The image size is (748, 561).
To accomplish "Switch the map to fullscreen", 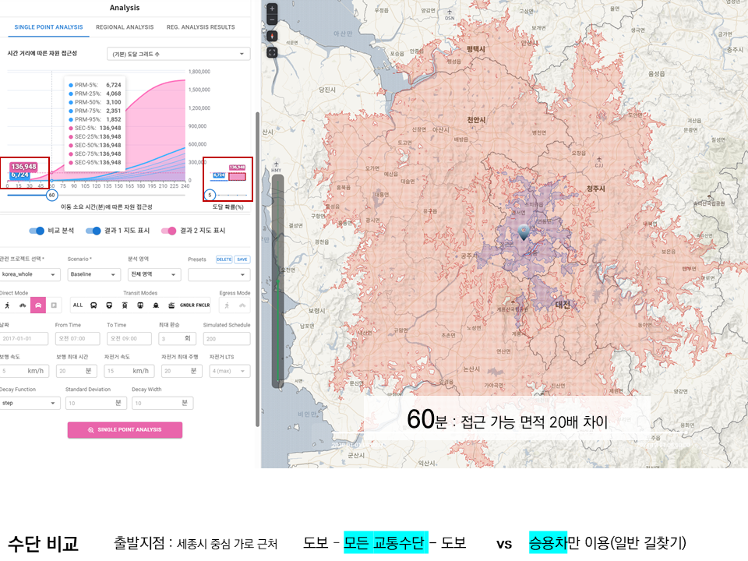I will (x=272, y=52).
